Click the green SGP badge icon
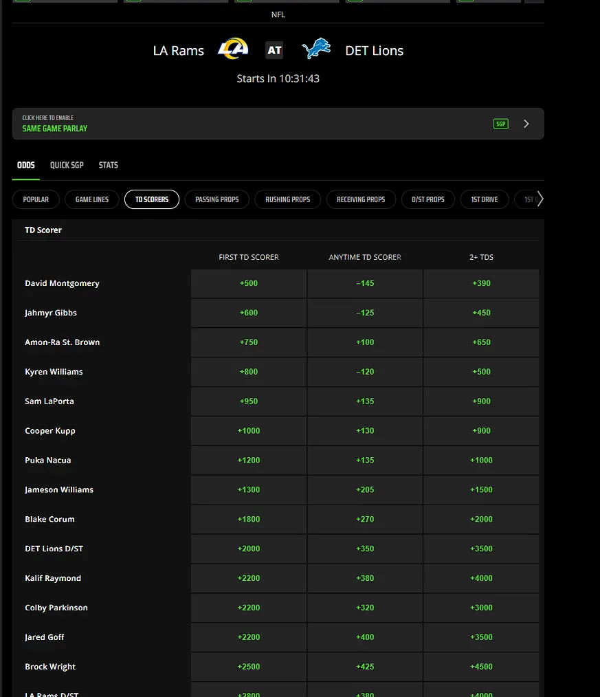This screenshot has width=600, height=697. (501, 124)
